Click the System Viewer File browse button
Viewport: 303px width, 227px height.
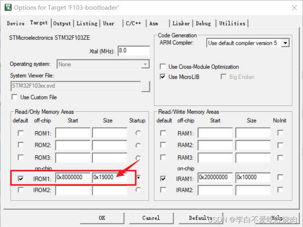145,87
